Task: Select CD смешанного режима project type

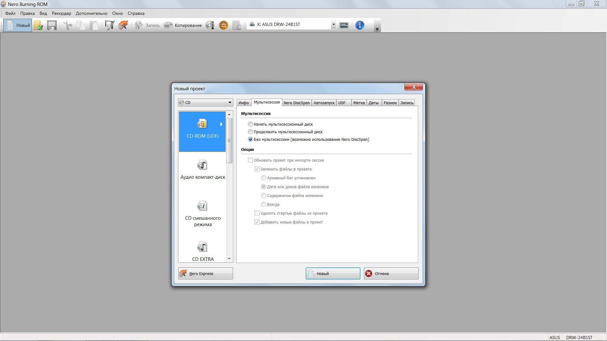Action: [203, 214]
